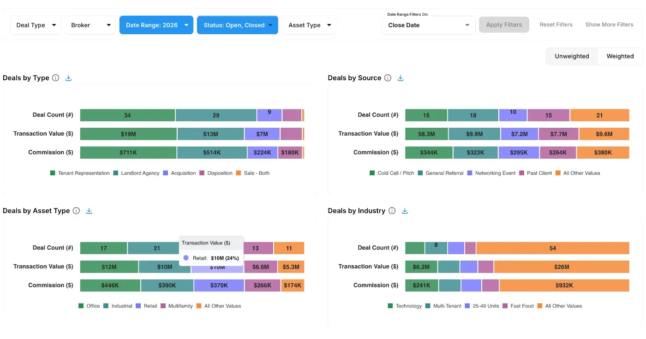Open info icon beside Deals by Asset Type
This screenshot has width=646, height=339.
point(77,211)
